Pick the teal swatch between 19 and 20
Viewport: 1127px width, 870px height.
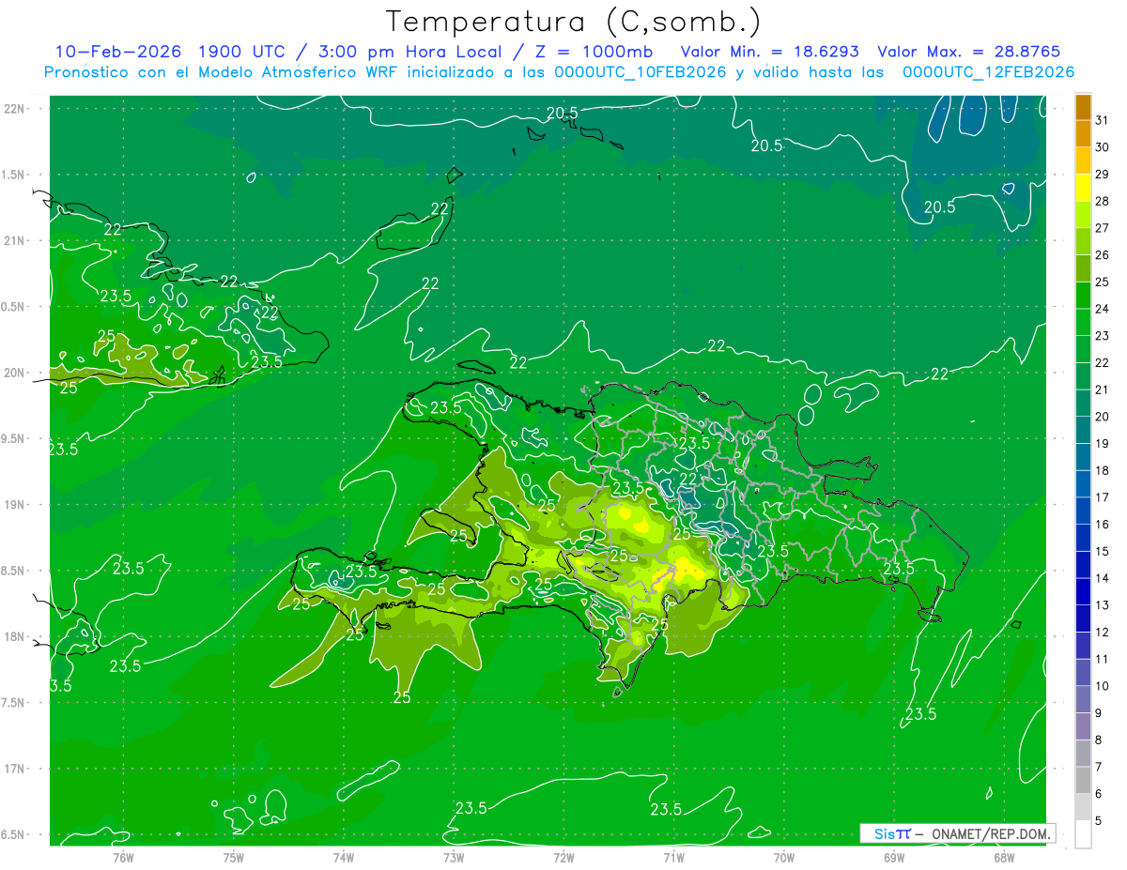pos(1083,430)
